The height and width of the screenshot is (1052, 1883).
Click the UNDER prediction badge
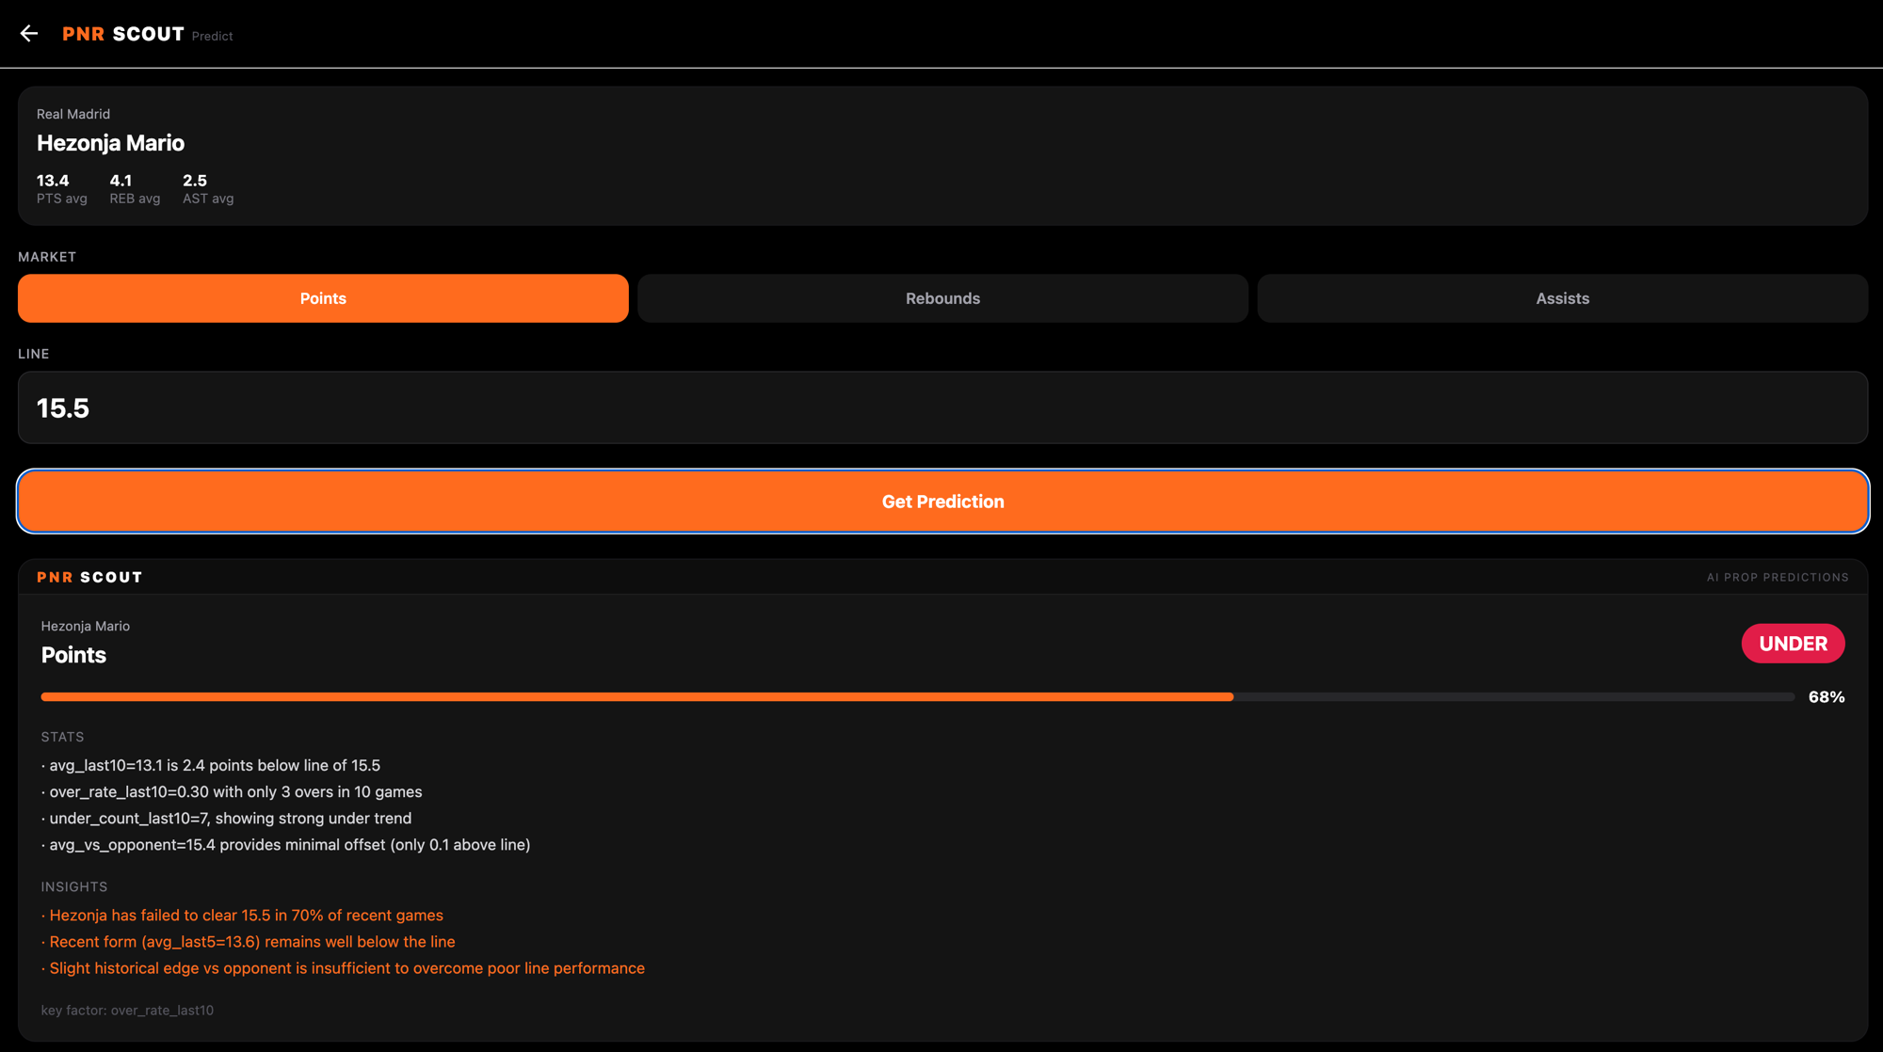point(1793,644)
